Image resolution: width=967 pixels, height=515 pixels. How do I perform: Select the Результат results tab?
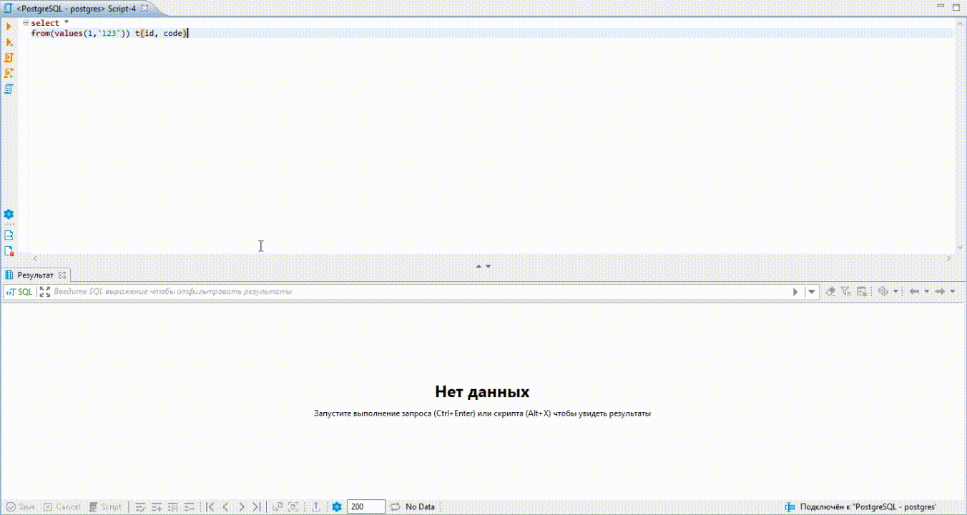coord(36,275)
